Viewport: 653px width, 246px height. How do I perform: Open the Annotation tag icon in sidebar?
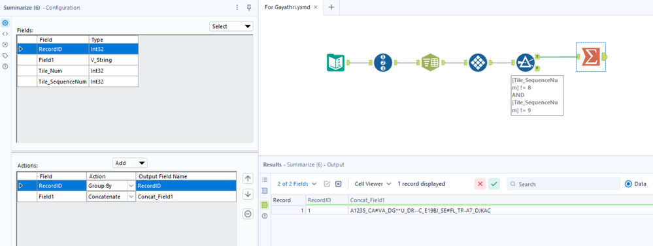click(x=5, y=55)
